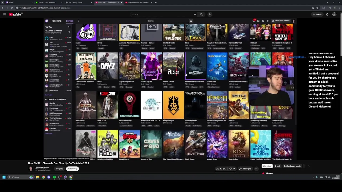
Task: Toggle system volume icon in tray
Action: click(329, 177)
